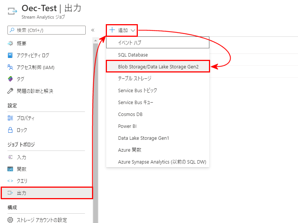Open the Activity log (アクティビティ ログ) icon
298x223 pixels.
click(x=10, y=55)
